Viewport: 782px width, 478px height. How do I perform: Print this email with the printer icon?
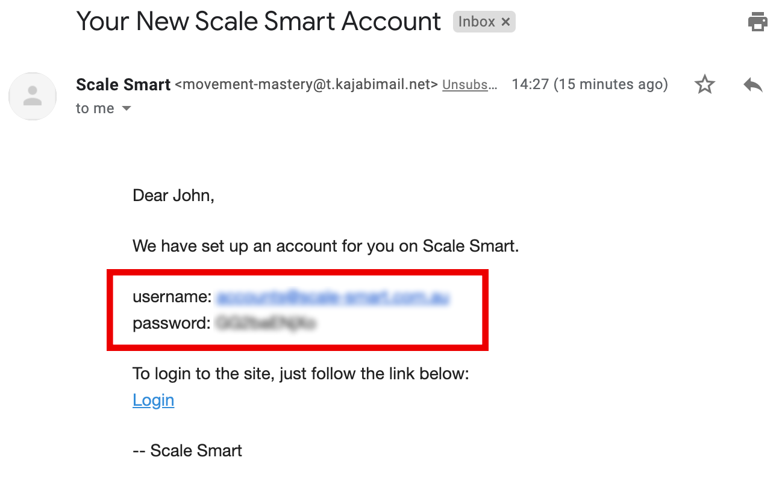(x=757, y=22)
